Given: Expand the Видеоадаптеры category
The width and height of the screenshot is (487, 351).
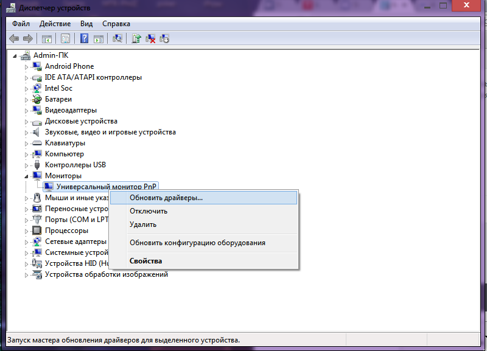Looking at the screenshot, I should tap(26, 110).
